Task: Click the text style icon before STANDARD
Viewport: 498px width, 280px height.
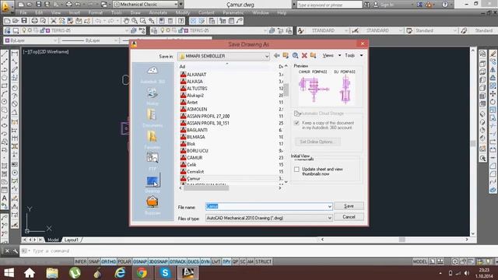Action: [300, 30]
